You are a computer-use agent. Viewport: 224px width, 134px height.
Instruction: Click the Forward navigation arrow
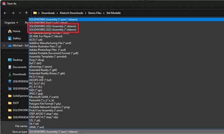click(x=13, y=13)
